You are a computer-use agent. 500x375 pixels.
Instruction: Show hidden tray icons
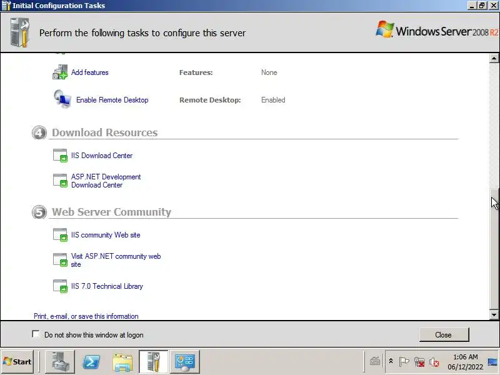click(391, 362)
